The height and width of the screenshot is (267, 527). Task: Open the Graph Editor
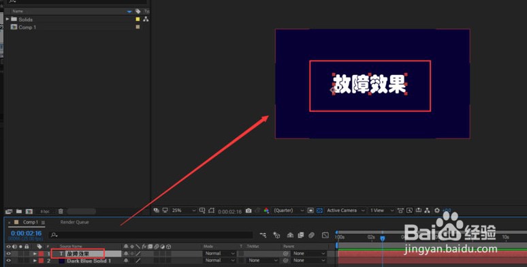325,235
